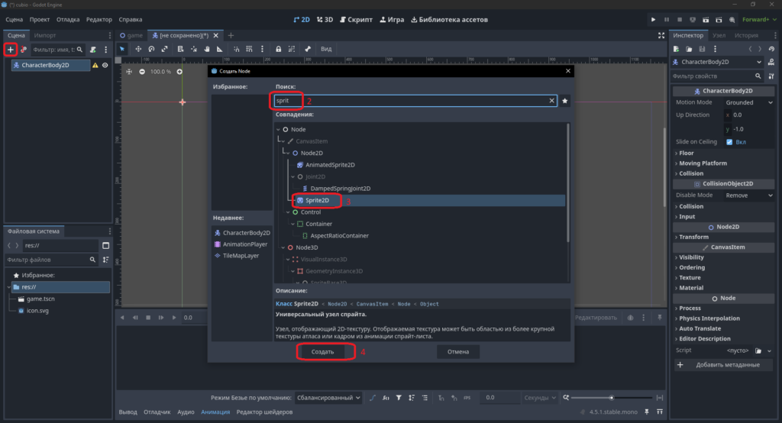Click the node configuration warning icon

point(95,66)
